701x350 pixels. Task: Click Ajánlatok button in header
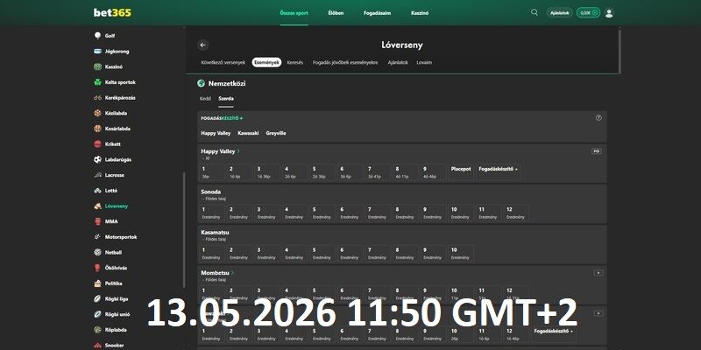point(559,13)
